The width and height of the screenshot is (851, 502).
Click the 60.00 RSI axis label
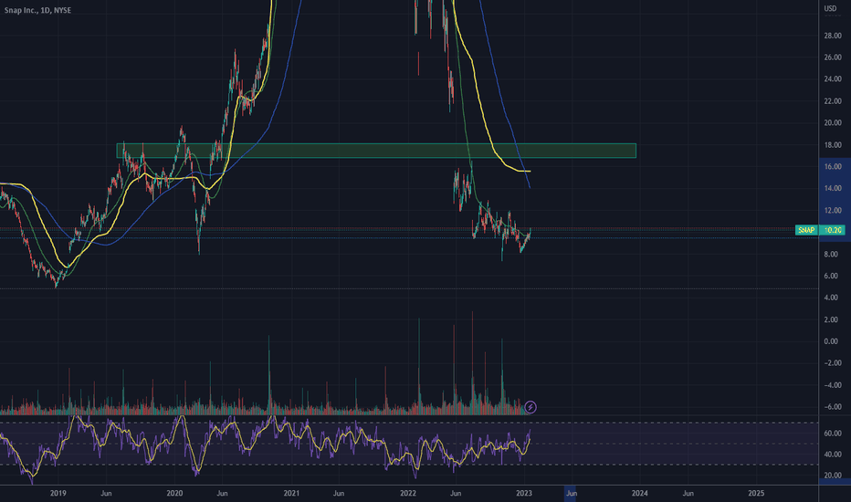click(833, 434)
